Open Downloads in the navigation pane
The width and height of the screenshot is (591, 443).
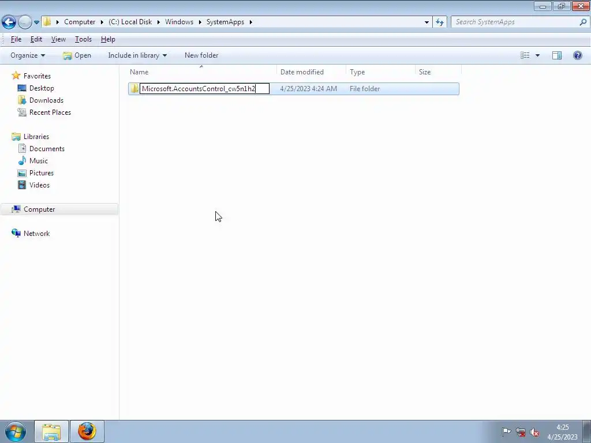pyautogui.click(x=46, y=100)
